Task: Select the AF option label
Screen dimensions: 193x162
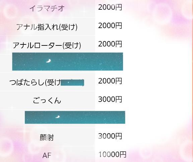Action: [x=47, y=156]
